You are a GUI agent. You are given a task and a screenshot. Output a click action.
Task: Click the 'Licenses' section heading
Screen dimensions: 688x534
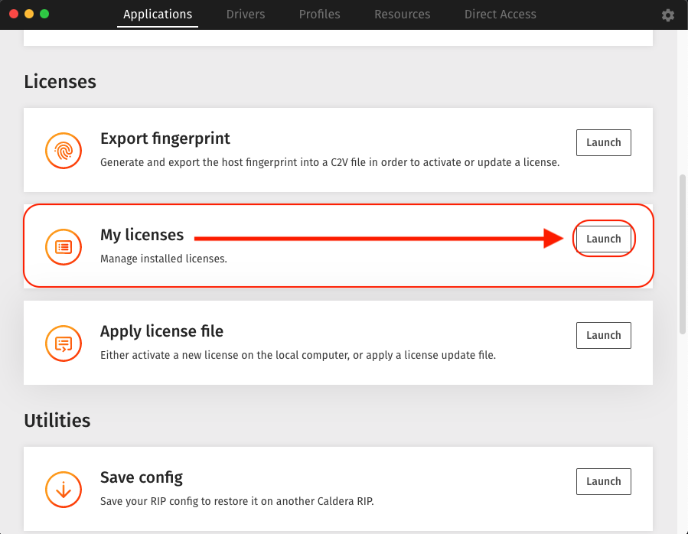coord(60,82)
